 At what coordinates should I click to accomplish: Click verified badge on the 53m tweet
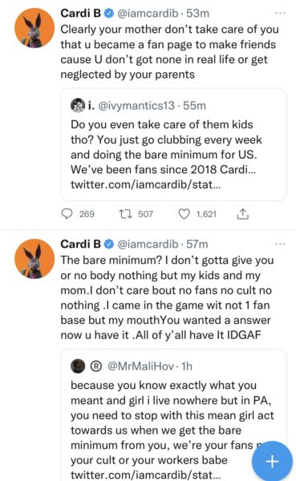click(x=109, y=13)
